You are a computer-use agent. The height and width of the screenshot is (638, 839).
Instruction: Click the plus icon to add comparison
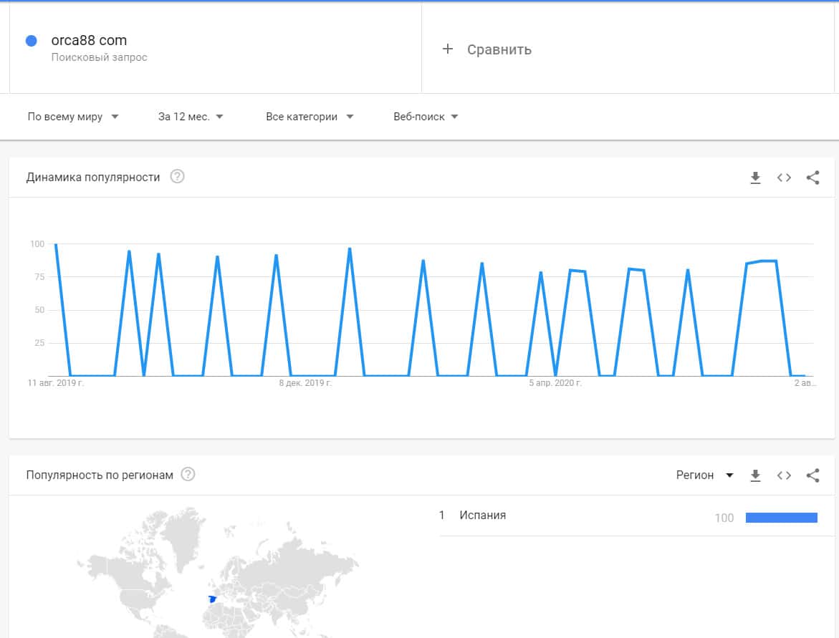pyautogui.click(x=448, y=49)
